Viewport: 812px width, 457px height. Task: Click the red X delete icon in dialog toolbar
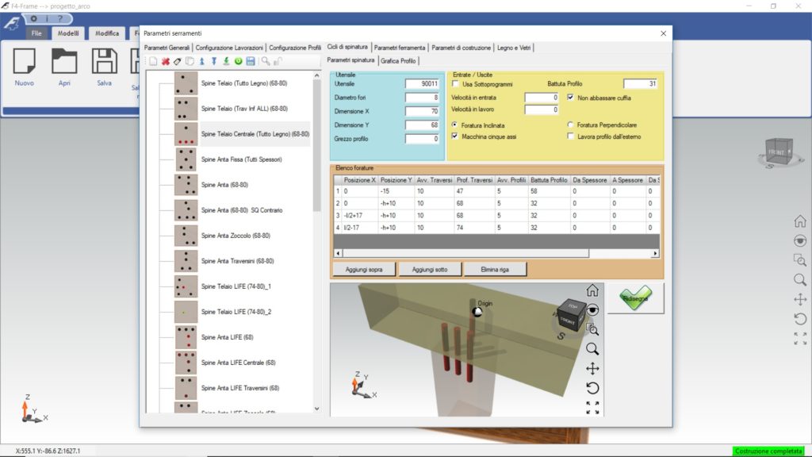pyautogui.click(x=166, y=61)
